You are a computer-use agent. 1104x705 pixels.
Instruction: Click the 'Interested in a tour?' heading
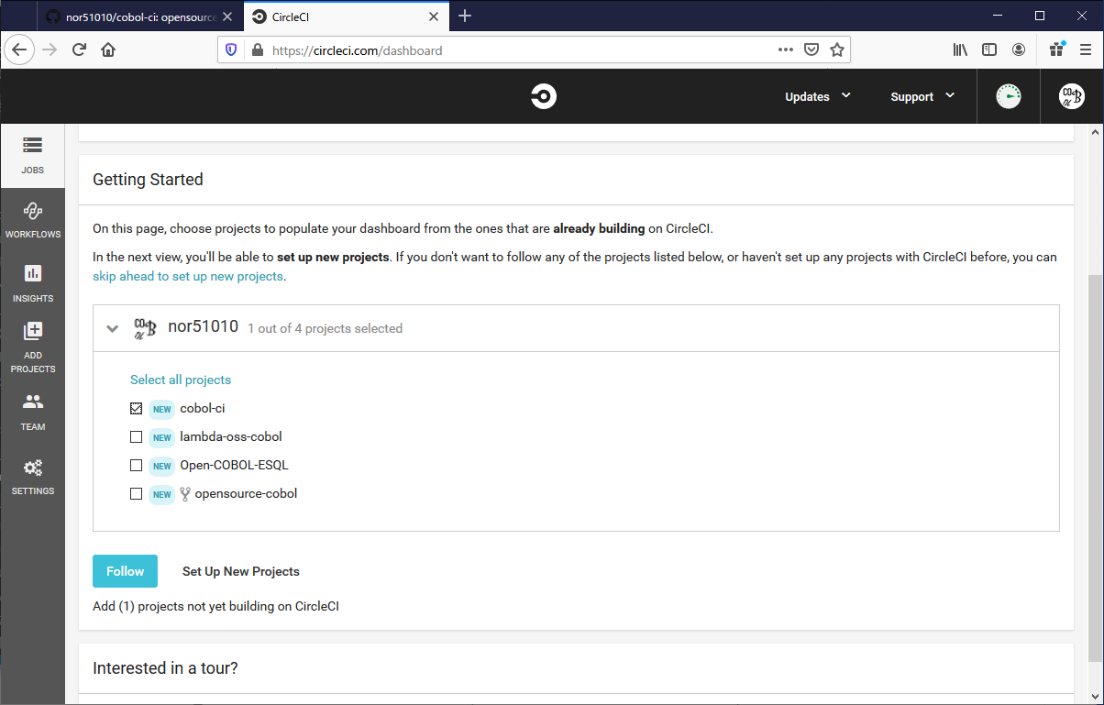[165, 668]
